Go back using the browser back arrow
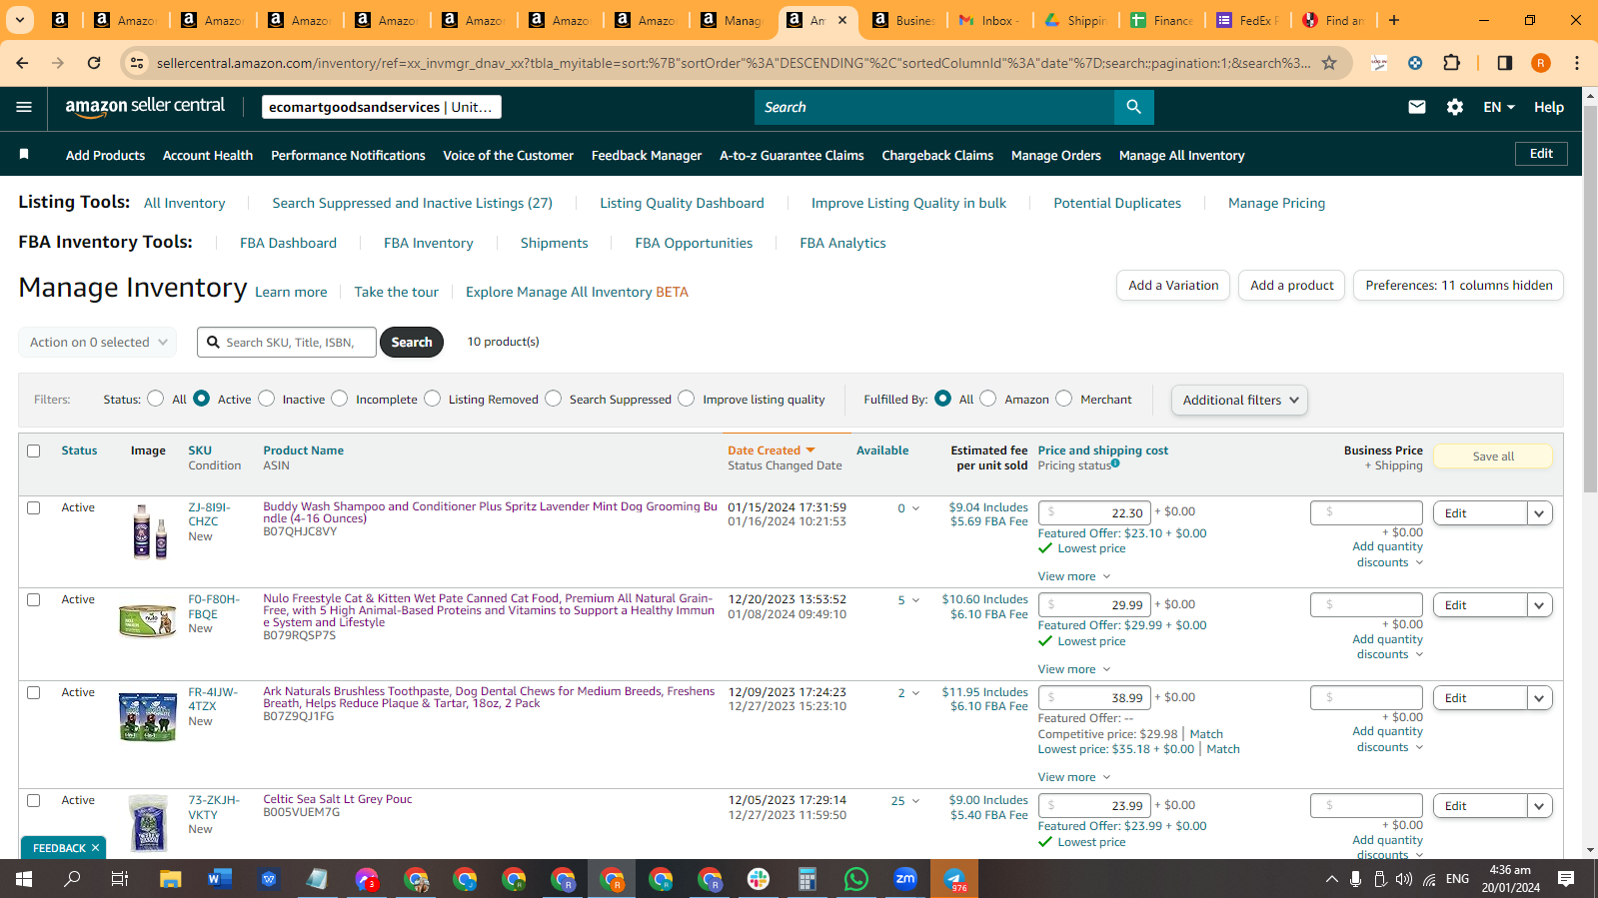 point(22,63)
